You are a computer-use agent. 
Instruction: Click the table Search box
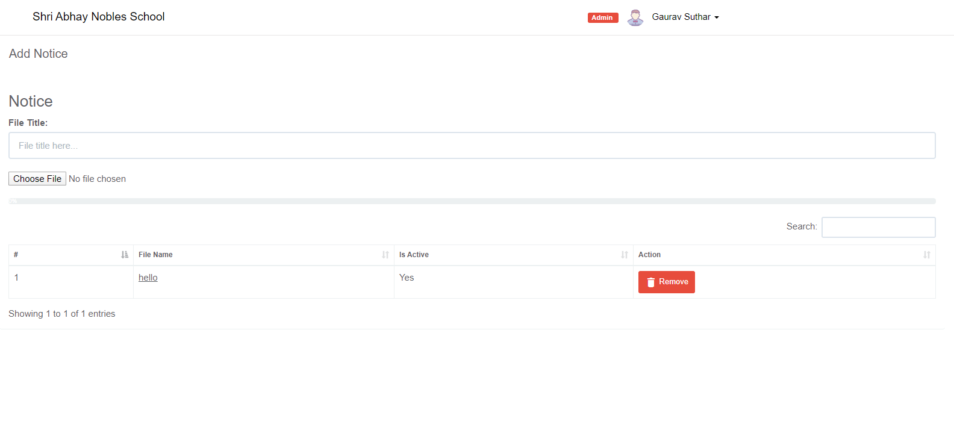click(x=879, y=227)
